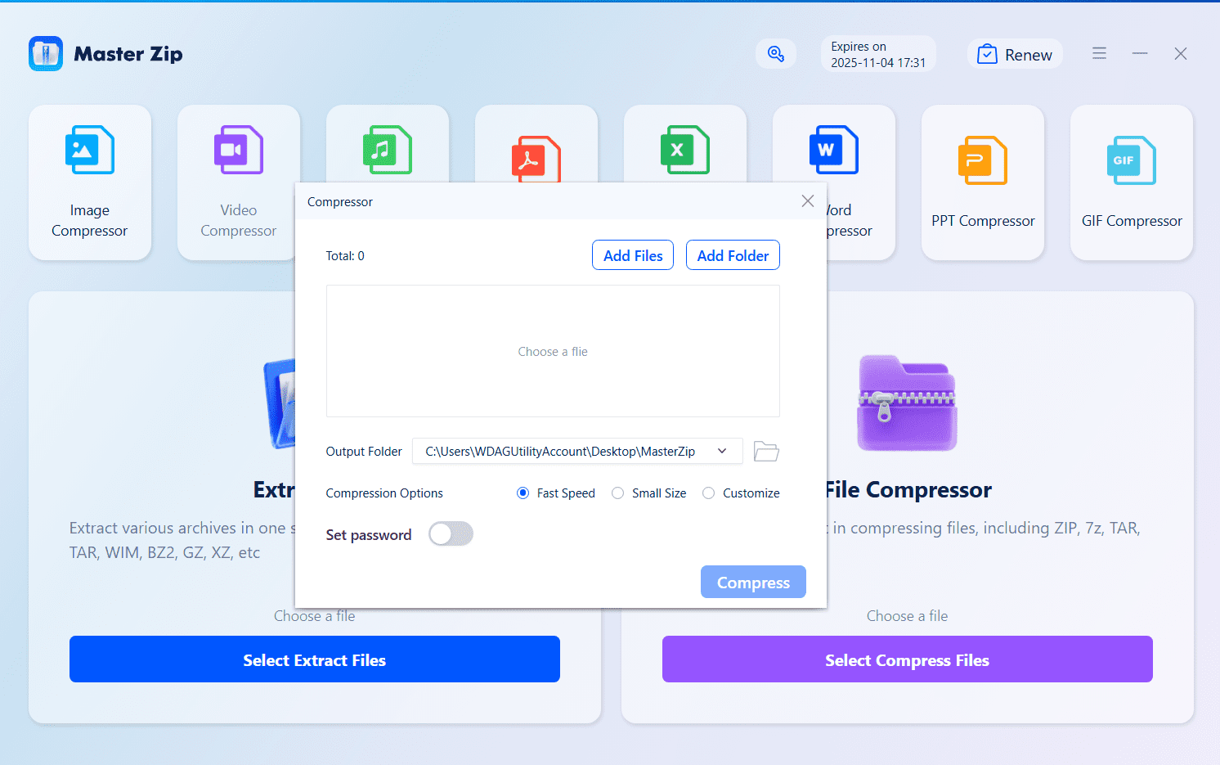This screenshot has width=1220, height=765.
Task: Click the purple zipped folder icon
Action: [907, 403]
